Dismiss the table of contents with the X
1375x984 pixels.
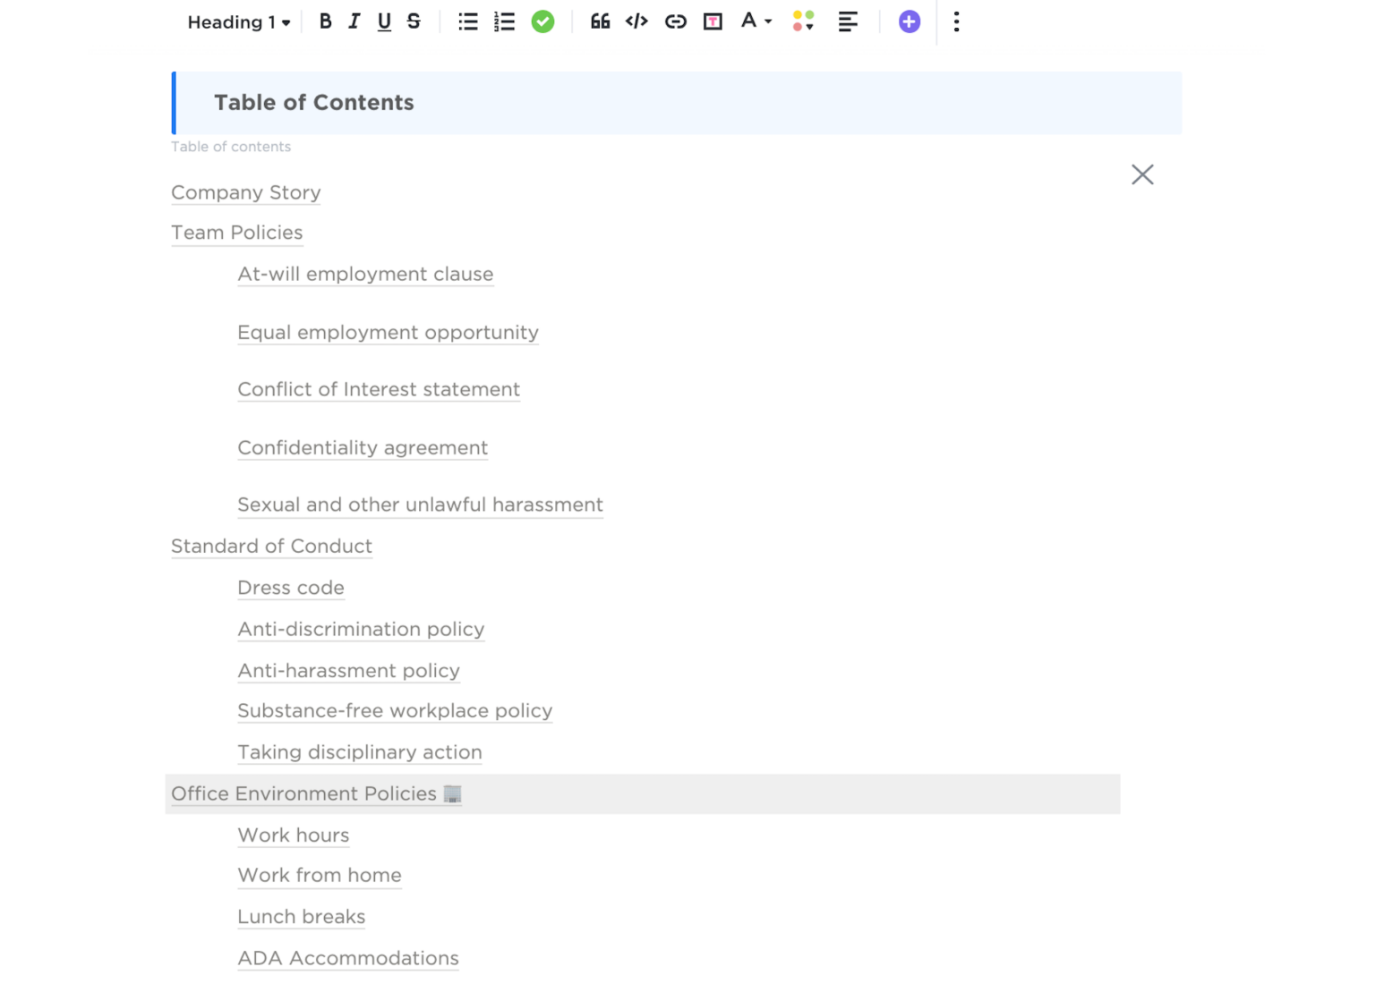1142,174
